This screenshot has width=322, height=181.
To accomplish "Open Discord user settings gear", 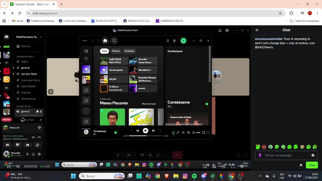I will click(x=39, y=154).
